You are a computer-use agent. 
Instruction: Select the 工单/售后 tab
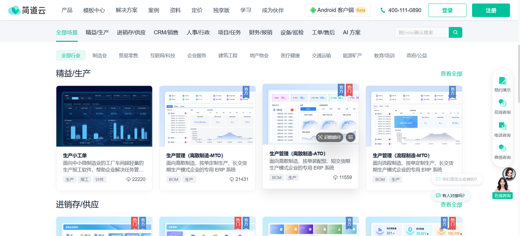coord(323,32)
